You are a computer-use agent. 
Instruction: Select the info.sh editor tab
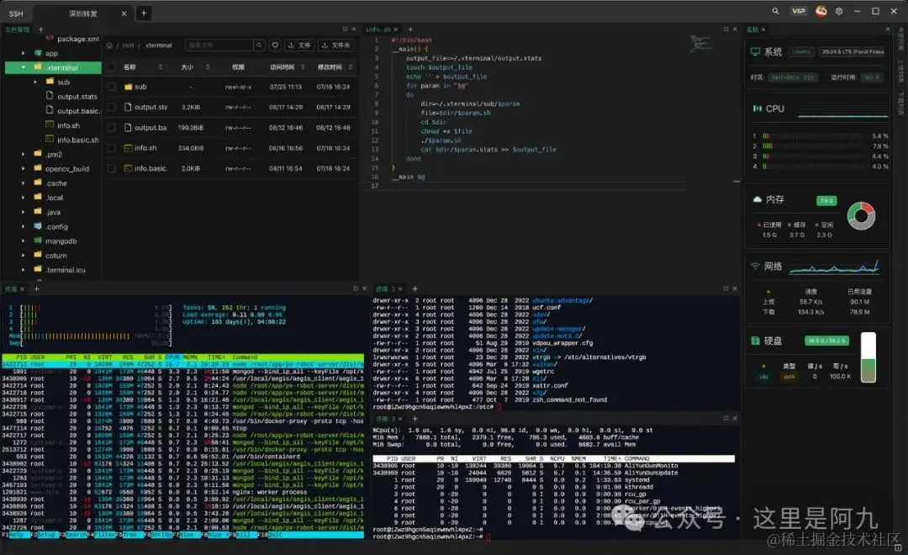[377, 29]
